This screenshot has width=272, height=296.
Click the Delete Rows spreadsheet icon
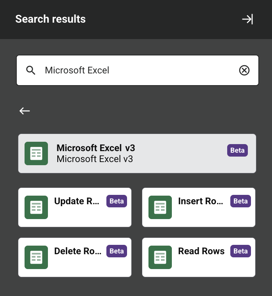[36, 257]
